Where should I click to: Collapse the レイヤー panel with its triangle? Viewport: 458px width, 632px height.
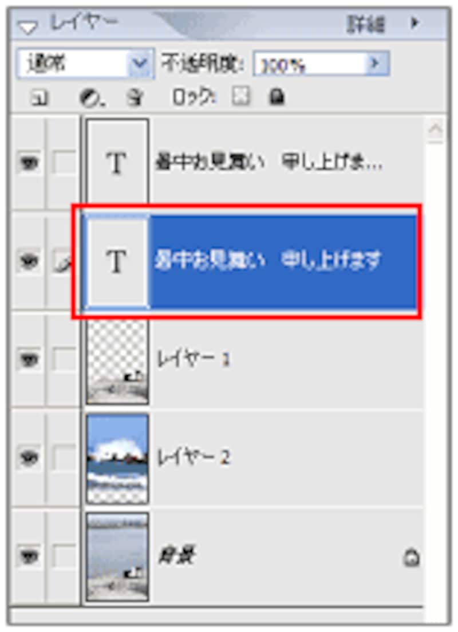coord(28,27)
